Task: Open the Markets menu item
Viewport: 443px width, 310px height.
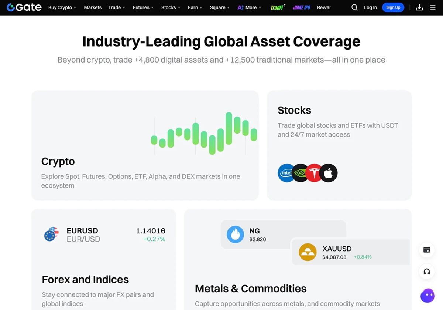Action: coord(93,7)
